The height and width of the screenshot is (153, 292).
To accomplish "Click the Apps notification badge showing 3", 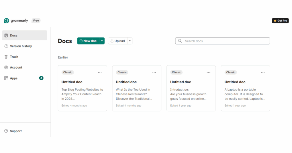I will [x=41, y=78].
